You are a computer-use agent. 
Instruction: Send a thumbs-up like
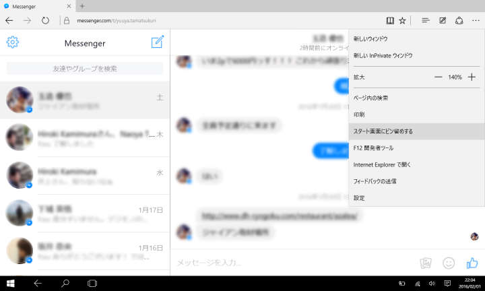pos(472,263)
